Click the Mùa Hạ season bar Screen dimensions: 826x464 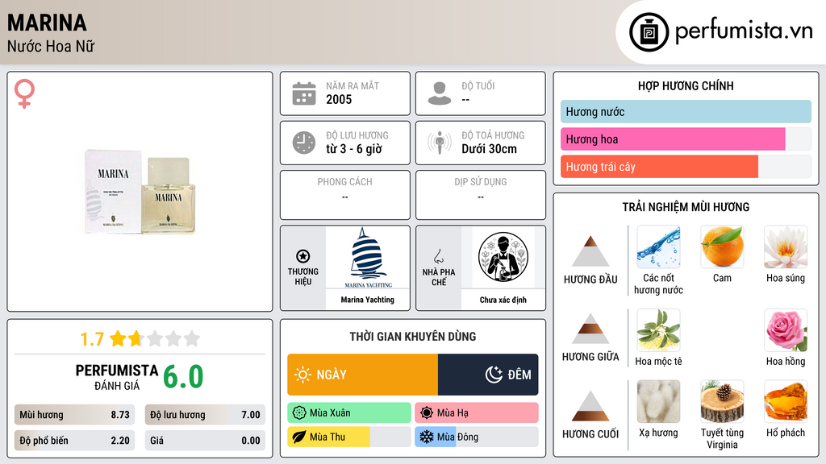point(477,413)
